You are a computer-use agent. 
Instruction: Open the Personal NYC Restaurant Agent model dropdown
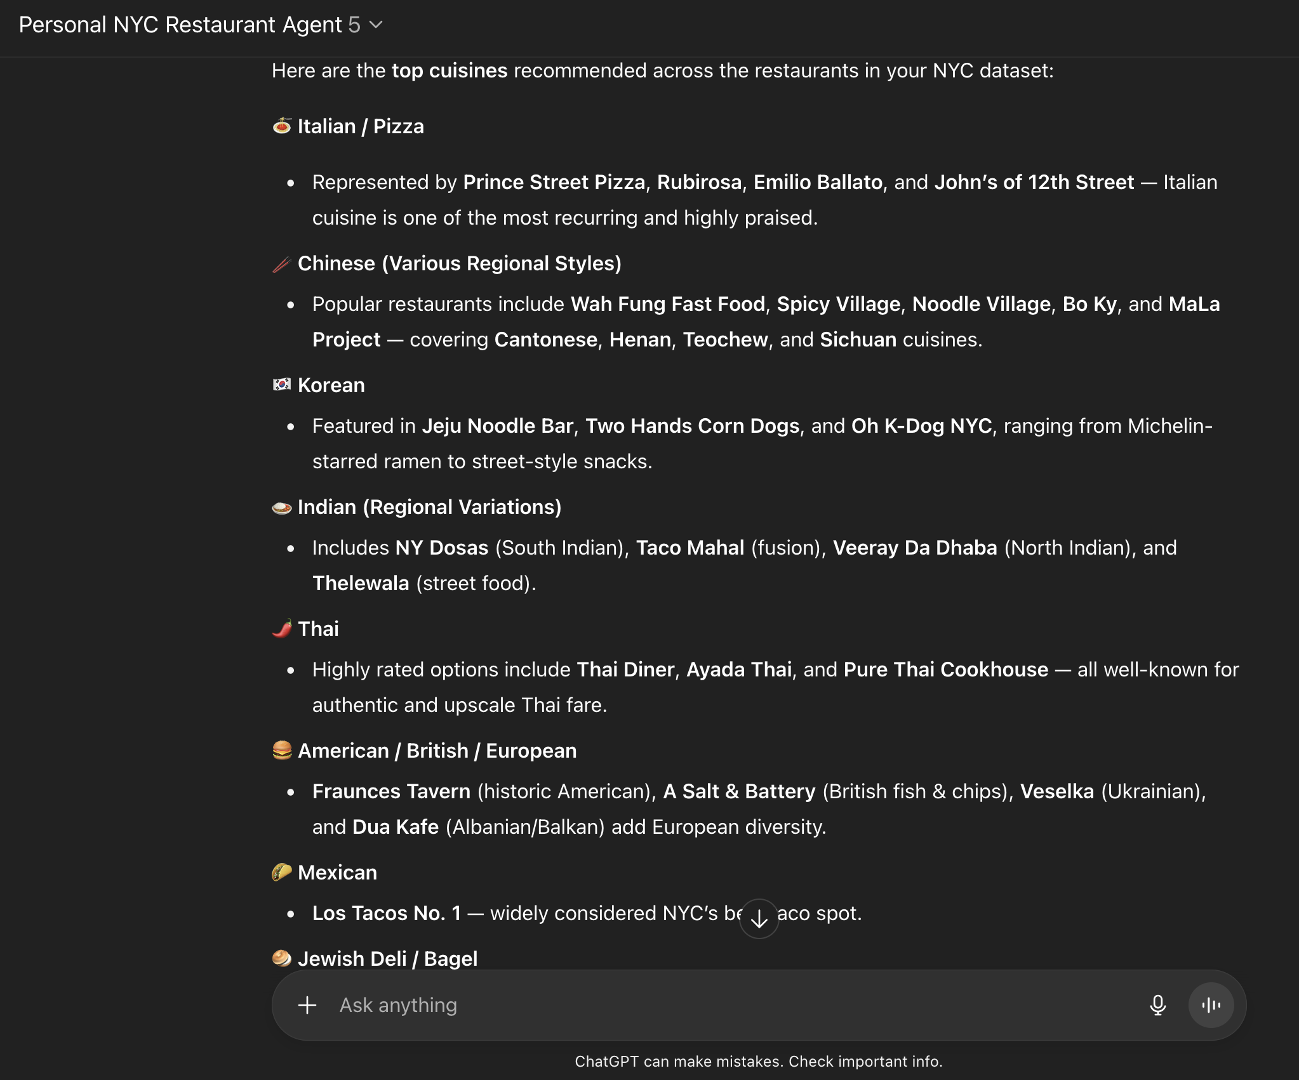375,25
